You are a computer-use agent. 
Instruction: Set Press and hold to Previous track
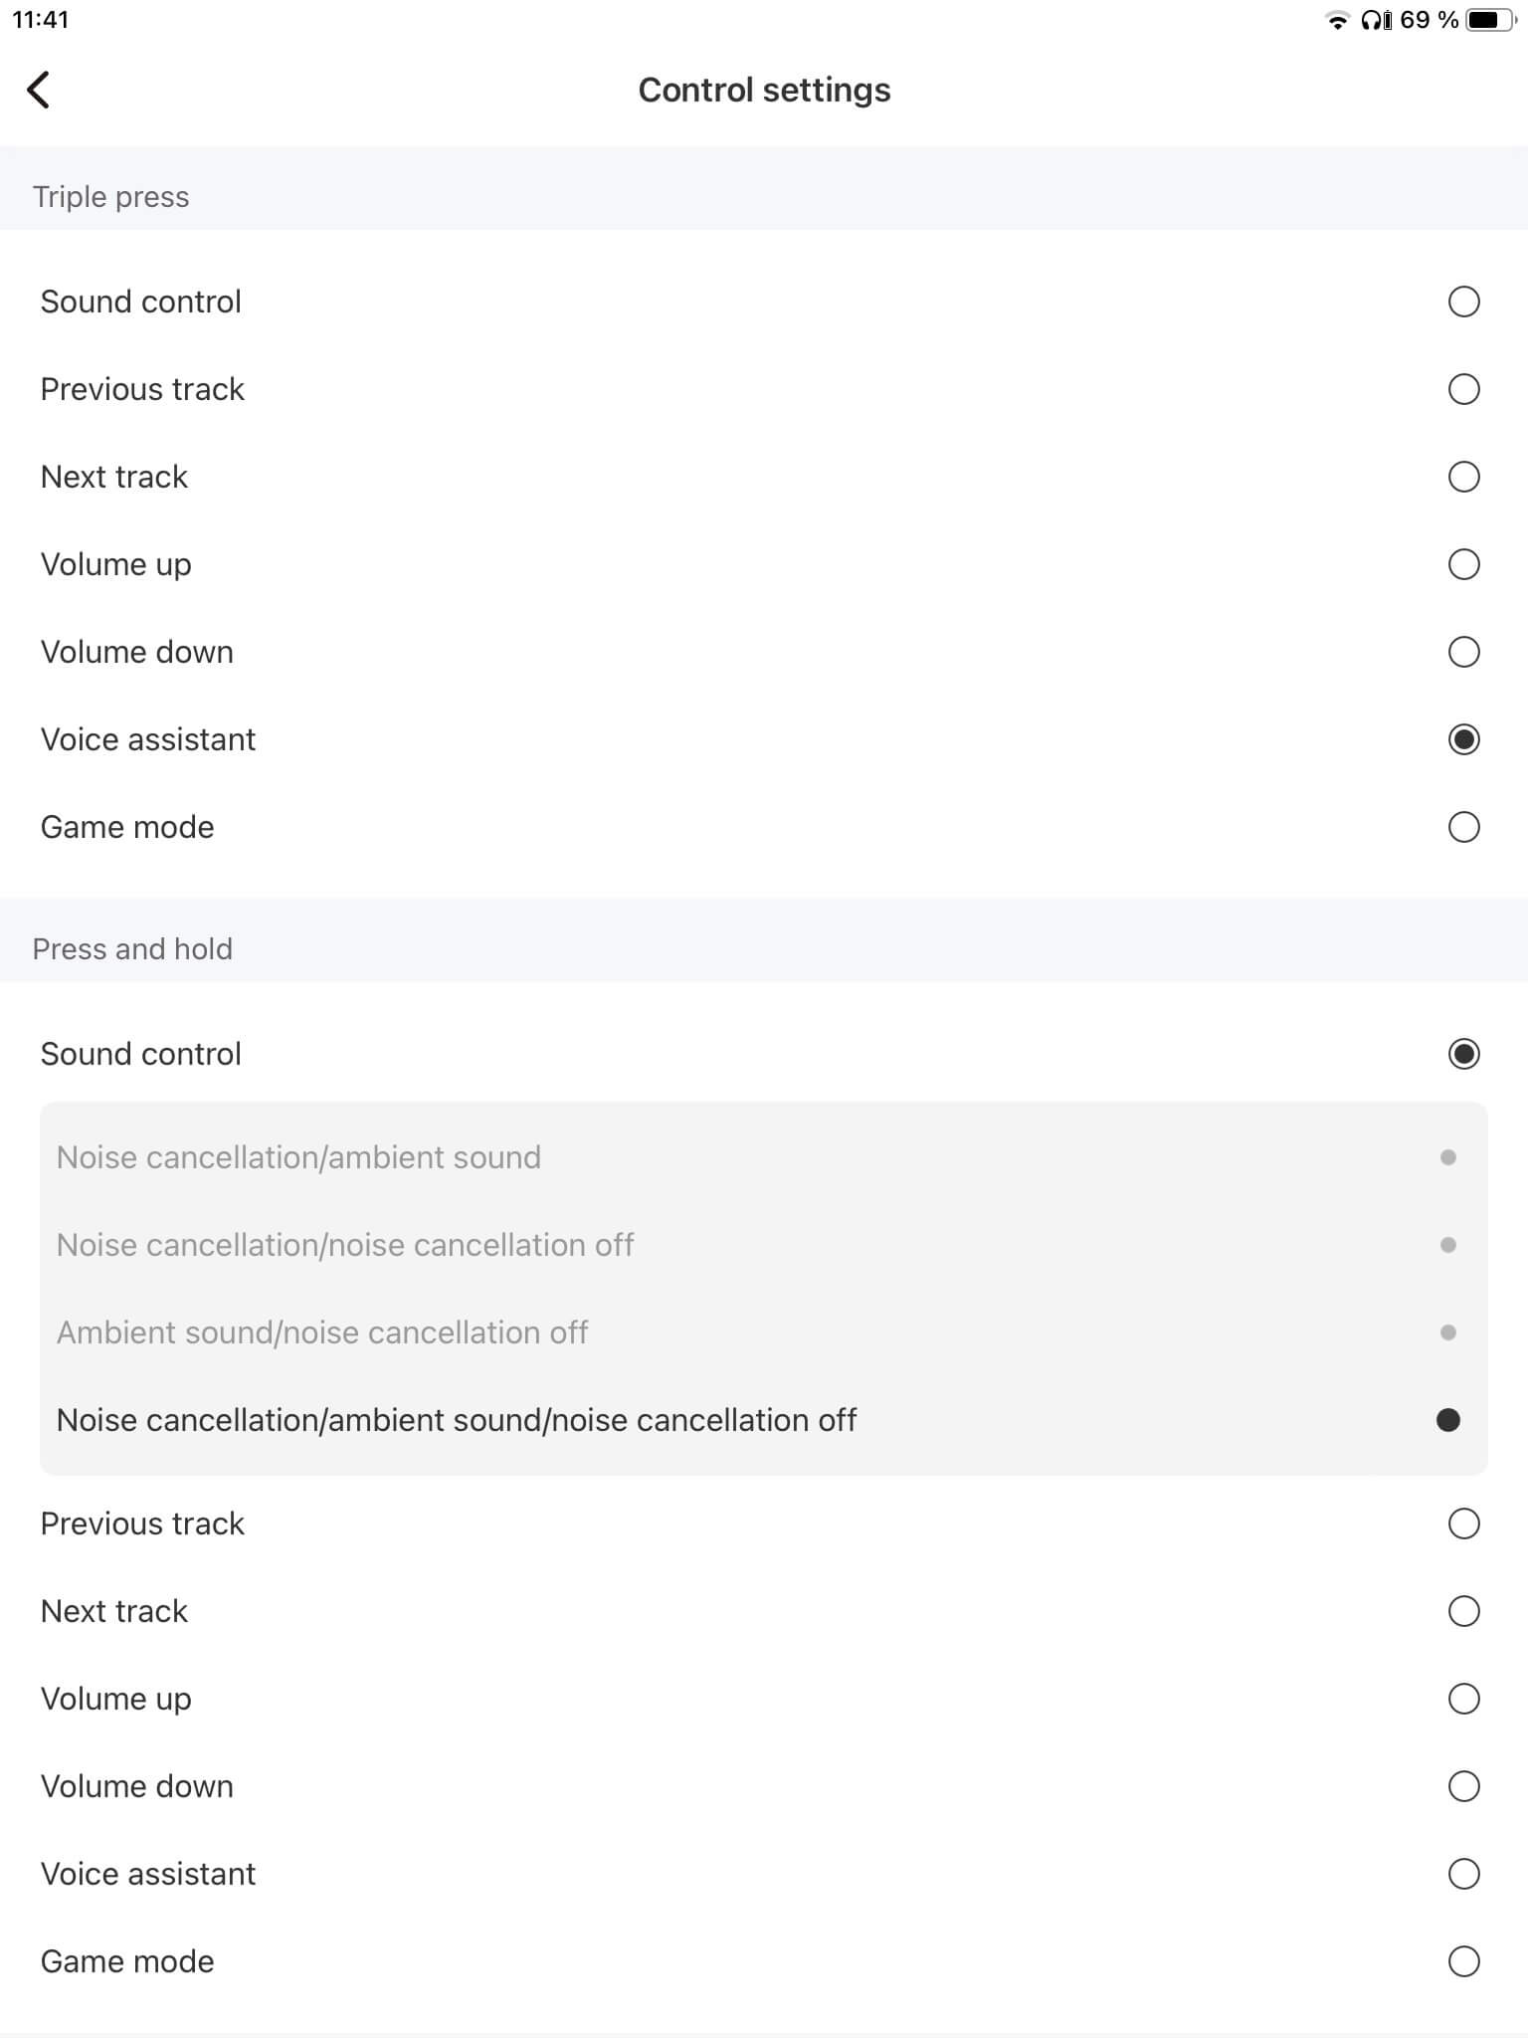point(1463,1524)
